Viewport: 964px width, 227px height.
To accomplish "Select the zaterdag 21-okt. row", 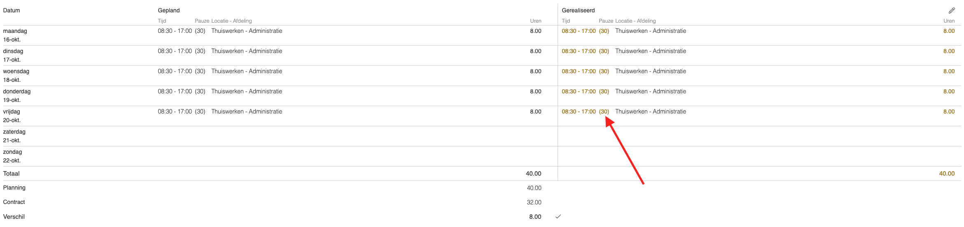I will 482,136.
